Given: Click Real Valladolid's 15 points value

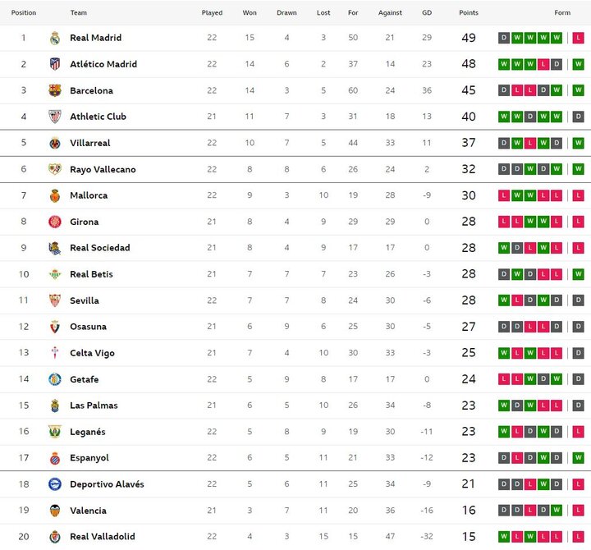Looking at the screenshot, I should (469, 537).
